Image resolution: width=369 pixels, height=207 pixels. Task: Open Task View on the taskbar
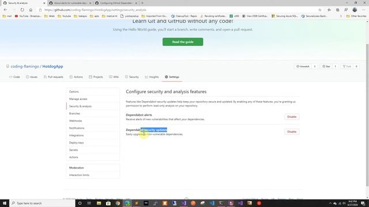(x=89, y=203)
